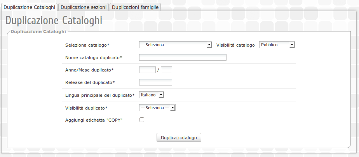Focus the Nome catalogo duplicato text field
Viewport: 359px width, 157px height.
point(183,58)
